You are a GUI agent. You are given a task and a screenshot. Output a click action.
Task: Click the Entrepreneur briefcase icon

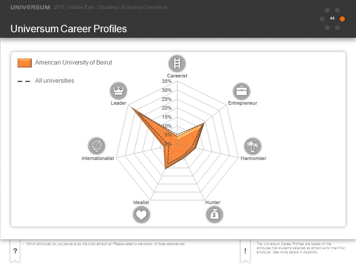coord(241,91)
